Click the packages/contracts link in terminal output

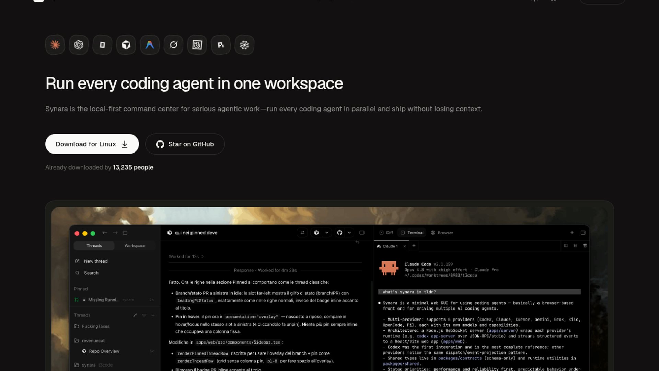pos(460,358)
